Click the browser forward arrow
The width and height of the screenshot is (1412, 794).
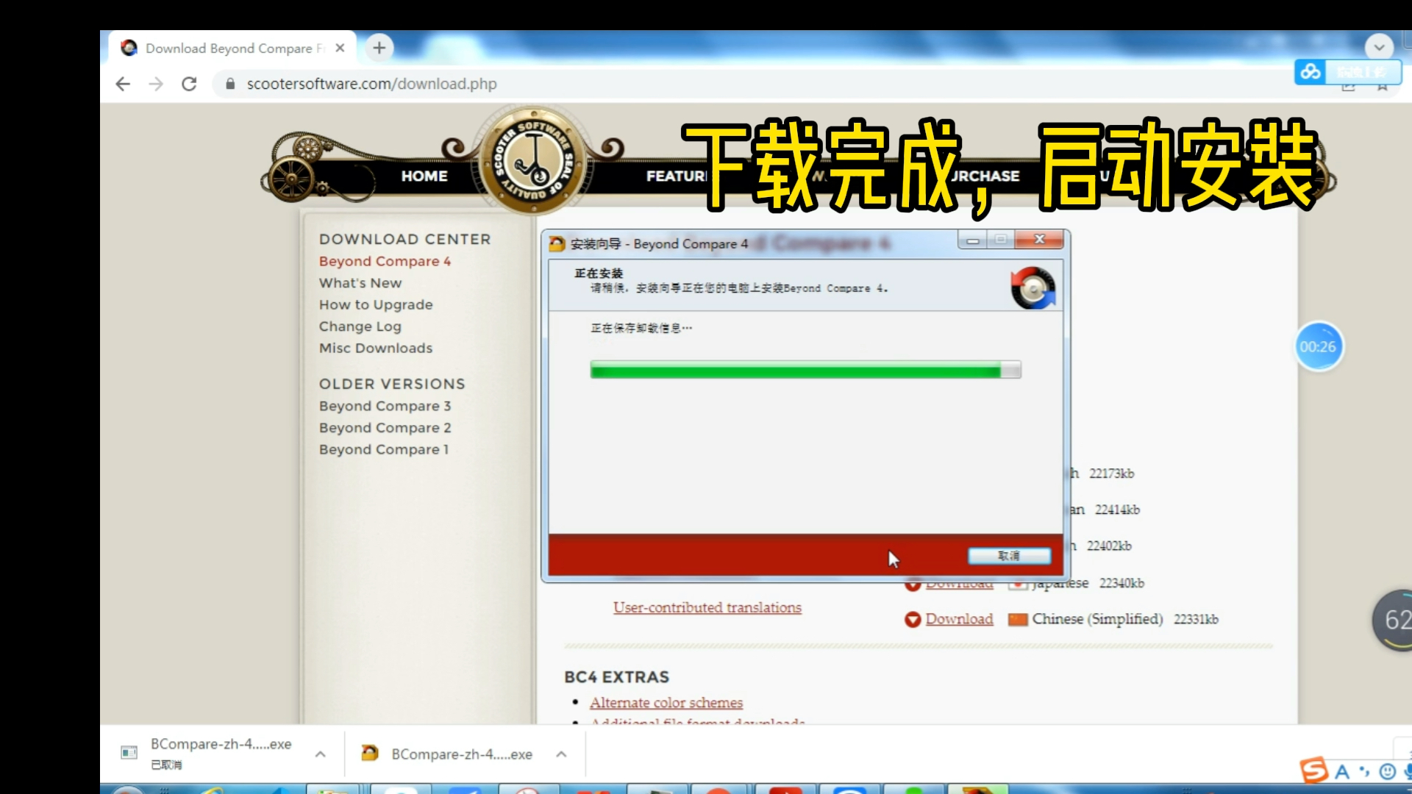(156, 84)
